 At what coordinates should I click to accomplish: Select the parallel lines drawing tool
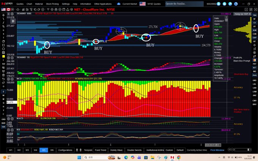[3, 26]
